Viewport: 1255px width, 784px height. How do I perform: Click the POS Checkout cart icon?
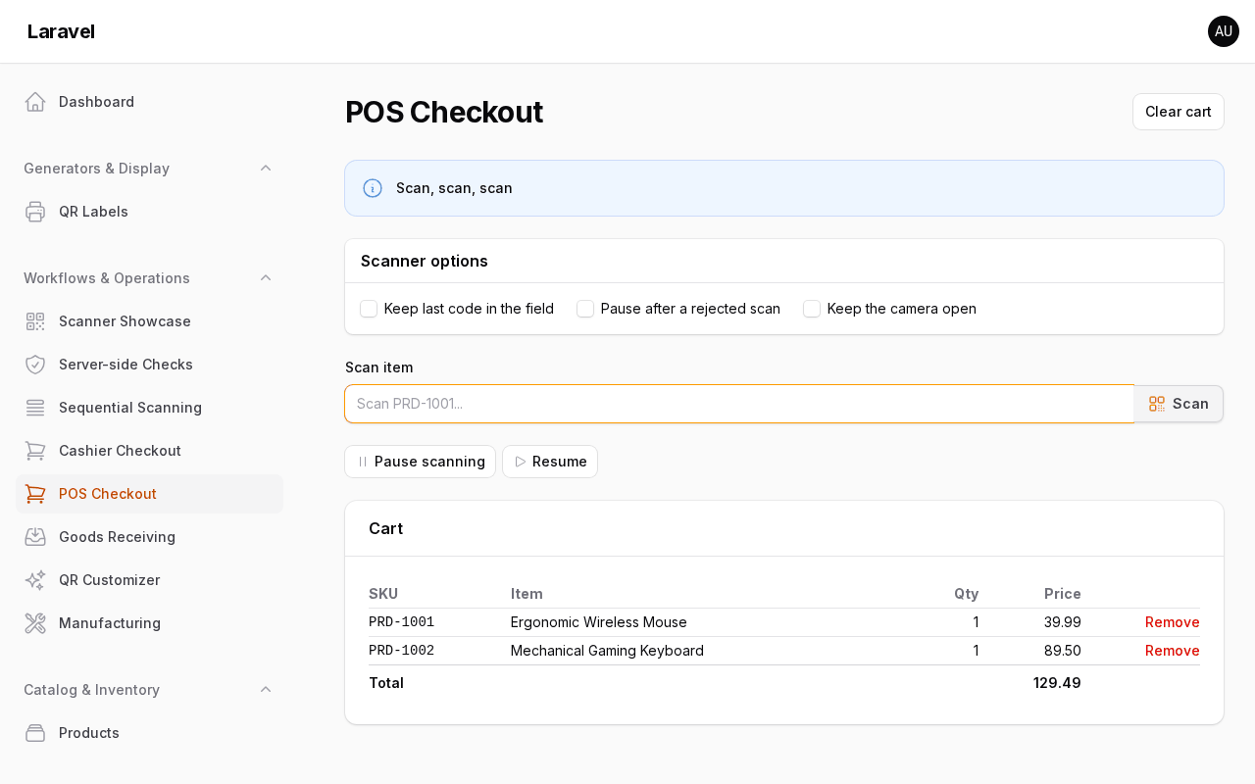click(35, 494)
